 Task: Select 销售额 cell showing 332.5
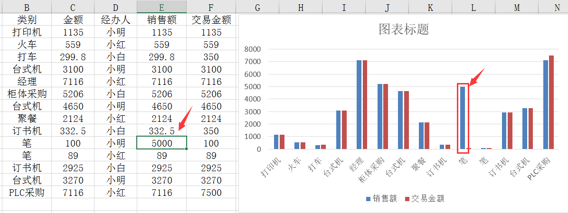[162, 130]
